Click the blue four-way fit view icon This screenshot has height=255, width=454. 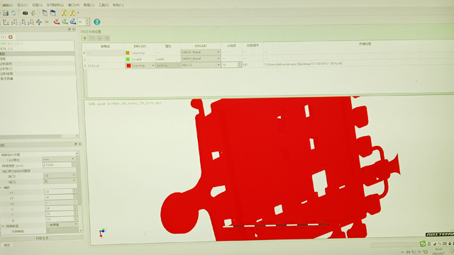[x=38, y=22]
